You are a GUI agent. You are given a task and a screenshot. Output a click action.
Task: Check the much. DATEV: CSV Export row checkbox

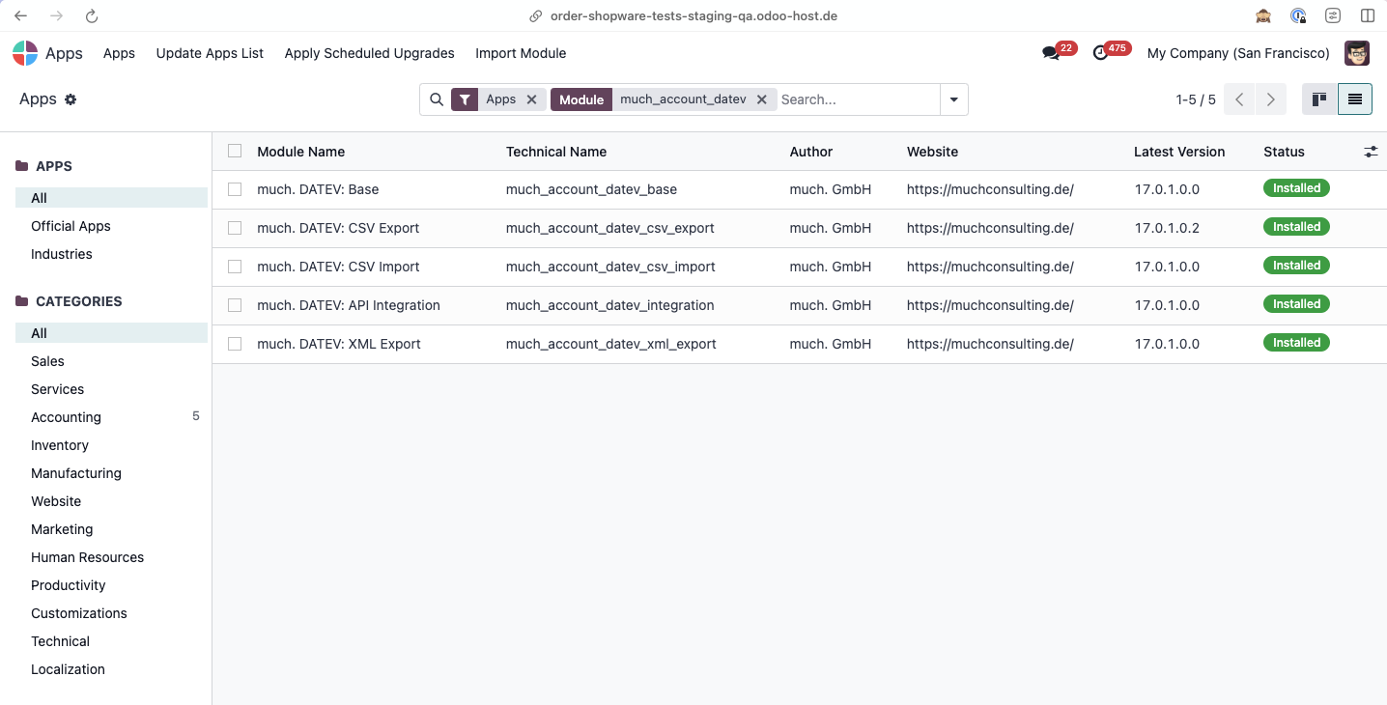point(235,228)
